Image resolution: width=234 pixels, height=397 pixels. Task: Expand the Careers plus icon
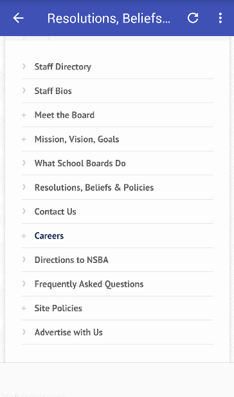(x=24, y=236)
